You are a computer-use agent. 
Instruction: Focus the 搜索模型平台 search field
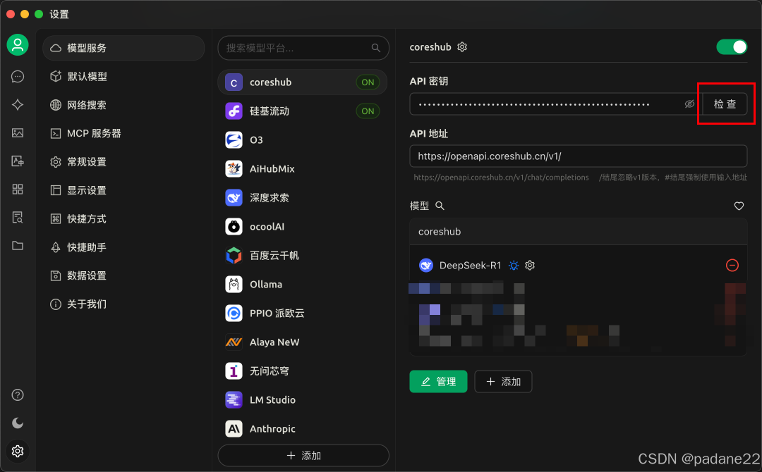[303, 48]
